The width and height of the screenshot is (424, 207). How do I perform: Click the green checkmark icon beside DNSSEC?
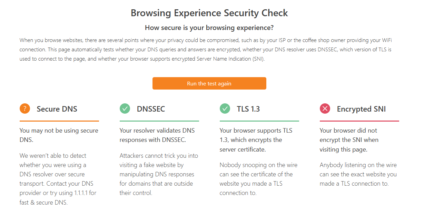125,109
